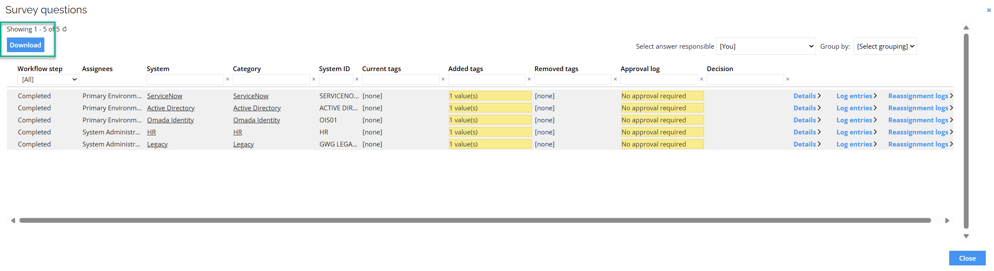Open ServiceNow link in System column

click(165, 96)
